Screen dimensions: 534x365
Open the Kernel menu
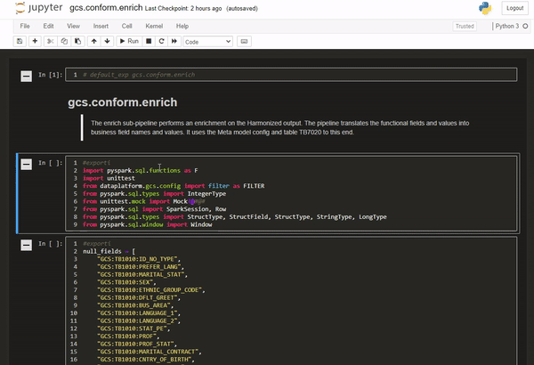[x=154, y=26]
